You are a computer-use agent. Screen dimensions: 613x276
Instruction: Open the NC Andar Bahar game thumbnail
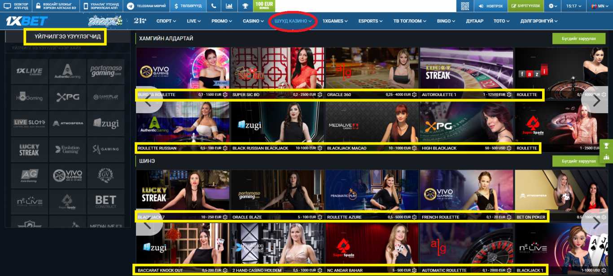tap(372, 249)
